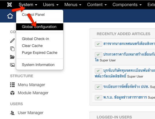The width and height of the screenshot is (155, 119).
Task: Open the Components dropdown menu
Action: (127, 5)
